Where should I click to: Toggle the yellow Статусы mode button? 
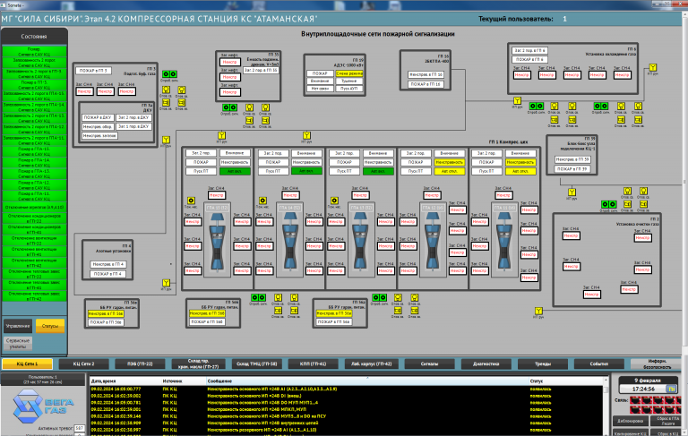(50, 326)
